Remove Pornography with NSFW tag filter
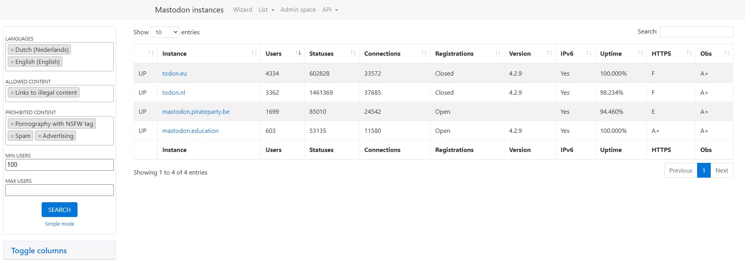This screenshot has height=263, width=745. (x=12, y=124)
